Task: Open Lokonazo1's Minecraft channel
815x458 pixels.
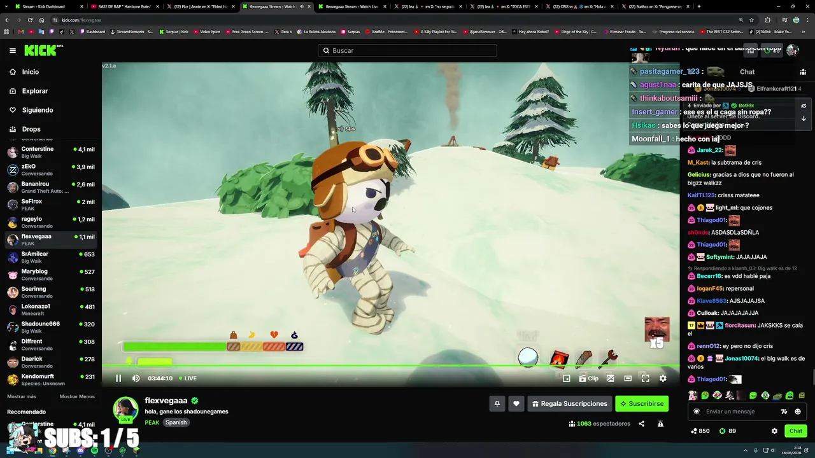Action: click(51, 310)
